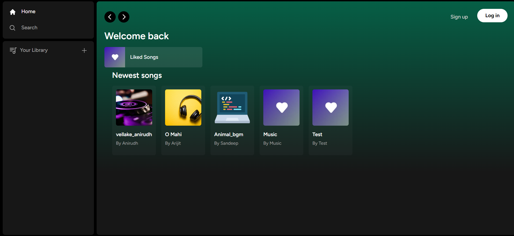The image size is (514, 236).
Task: Click the Your Library playlist icon
Action: 13,50
